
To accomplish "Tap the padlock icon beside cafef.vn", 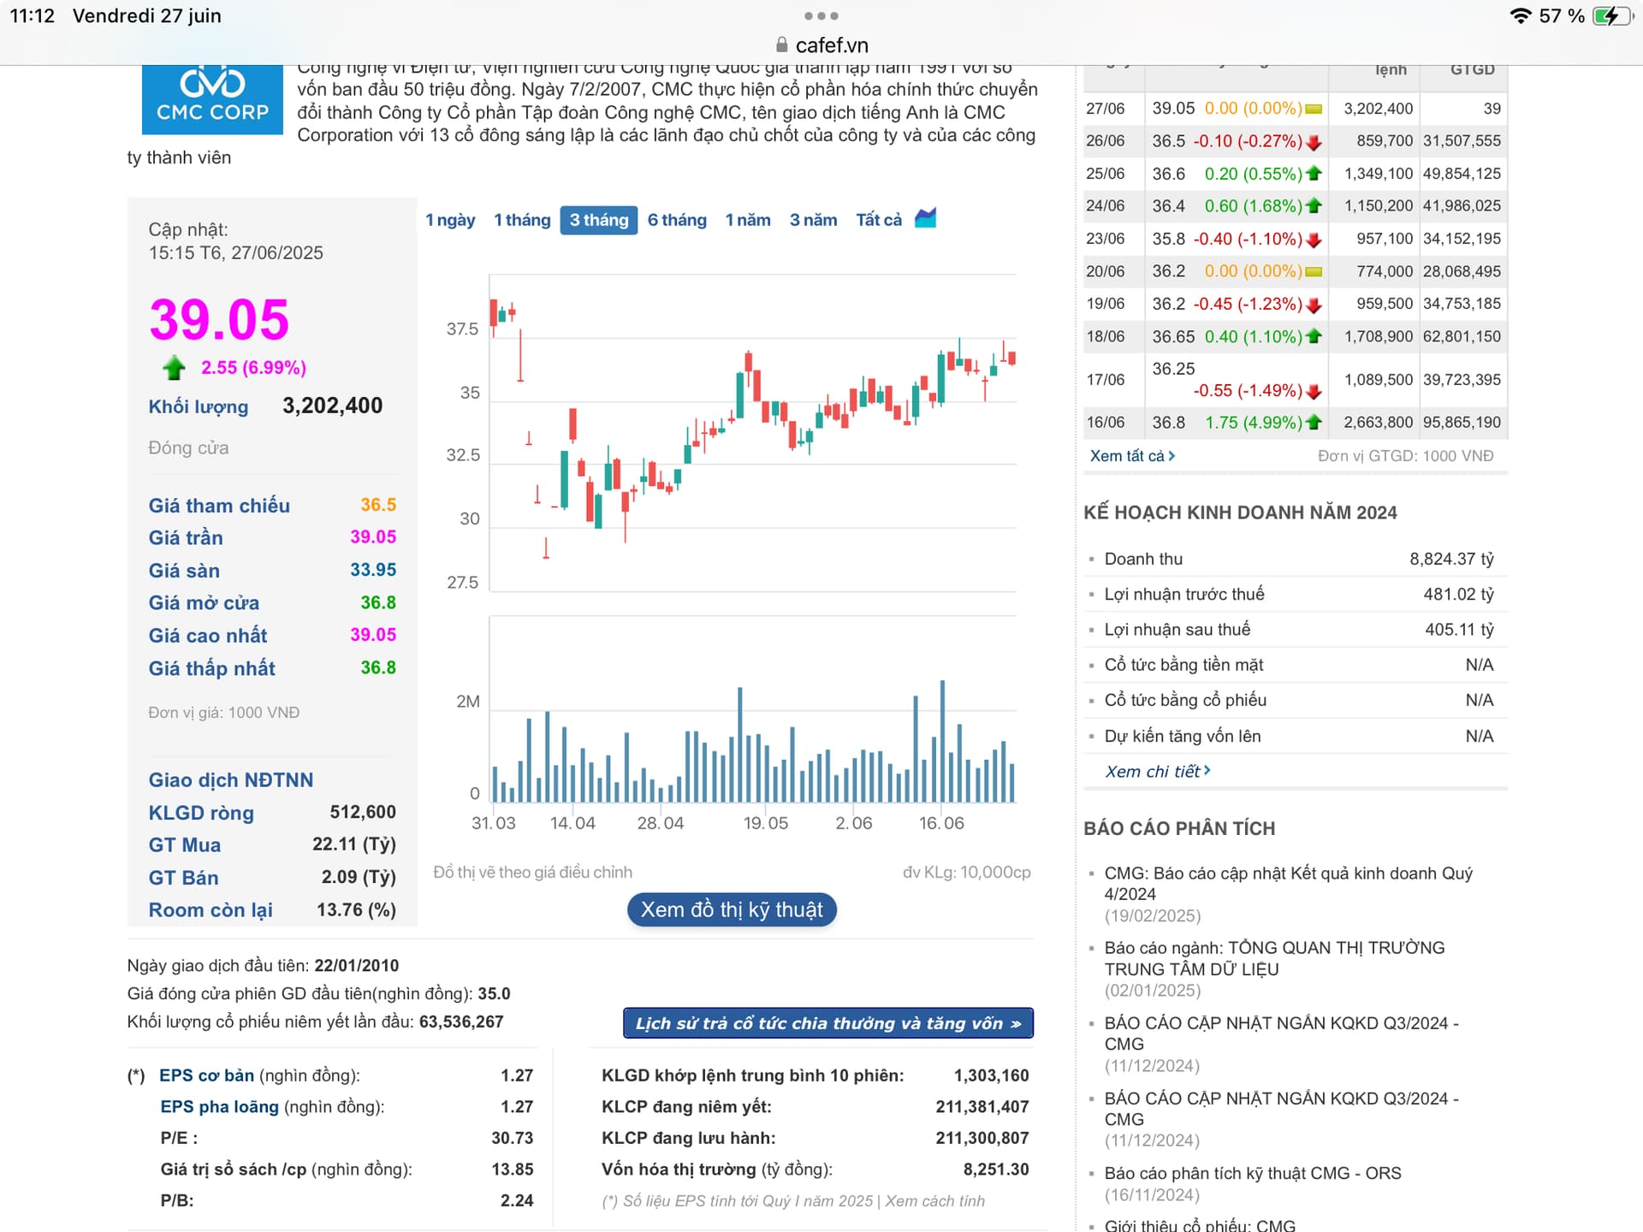I will [x=781, y=45].
